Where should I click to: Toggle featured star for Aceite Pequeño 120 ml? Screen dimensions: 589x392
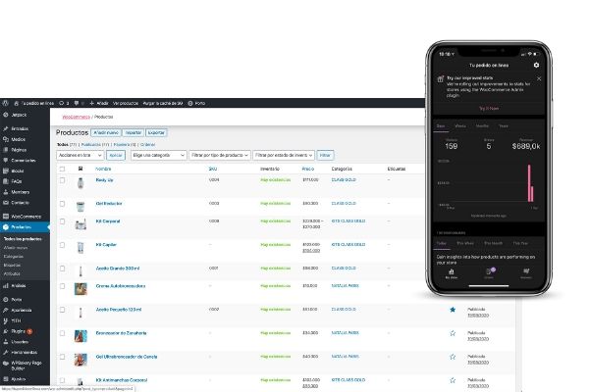click(452, 309)
